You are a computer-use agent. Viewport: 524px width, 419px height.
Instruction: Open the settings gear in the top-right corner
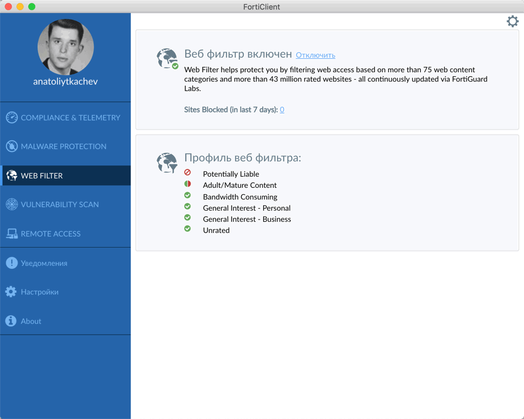[x=512, y=21]
